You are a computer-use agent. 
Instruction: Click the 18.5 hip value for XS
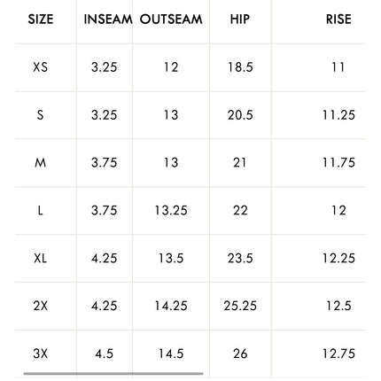pyautogui.click(x=240, y=67)
